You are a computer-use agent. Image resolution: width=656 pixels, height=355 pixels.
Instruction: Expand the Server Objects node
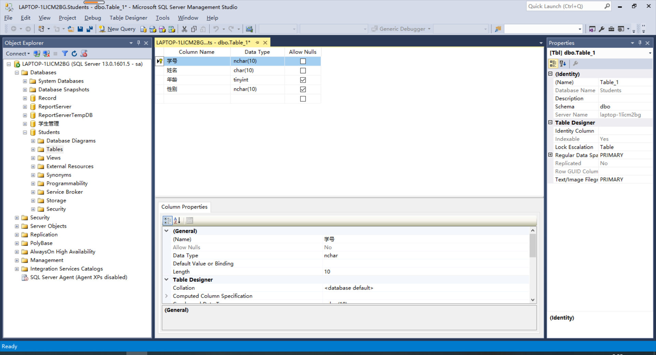tap(17, 226)
